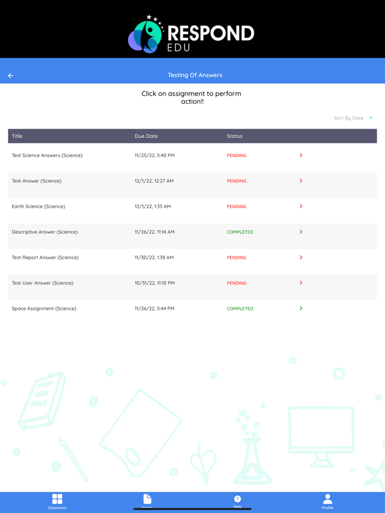
Task: Open red chevron for Test User Answer
Action: coord(301,283)
